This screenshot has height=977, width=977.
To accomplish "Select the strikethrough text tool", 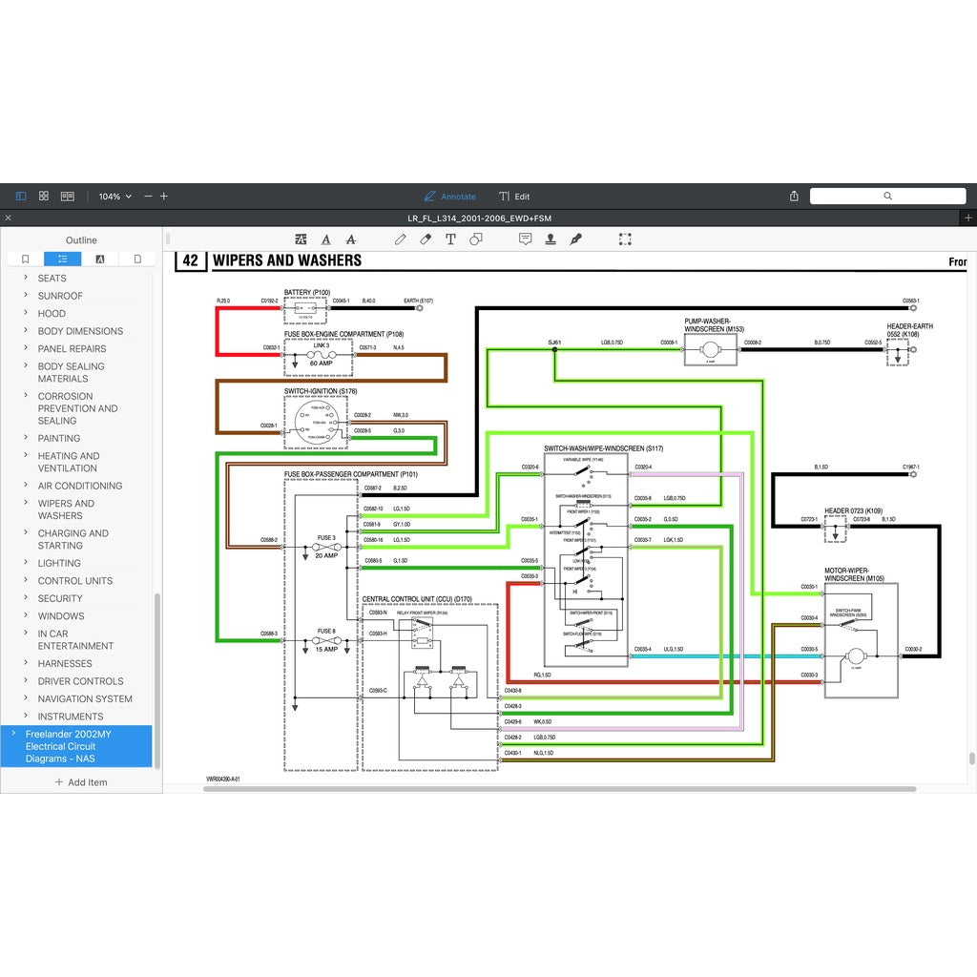I will click(x=351, y=239).
